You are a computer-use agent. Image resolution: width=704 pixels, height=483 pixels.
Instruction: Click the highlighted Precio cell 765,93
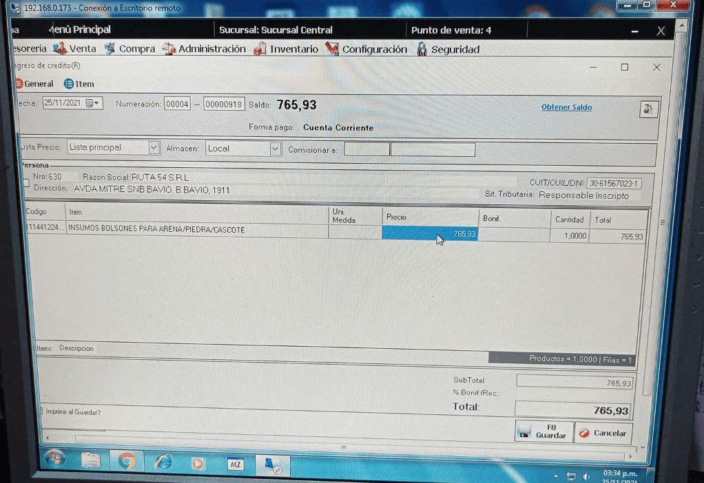[430, 234]
